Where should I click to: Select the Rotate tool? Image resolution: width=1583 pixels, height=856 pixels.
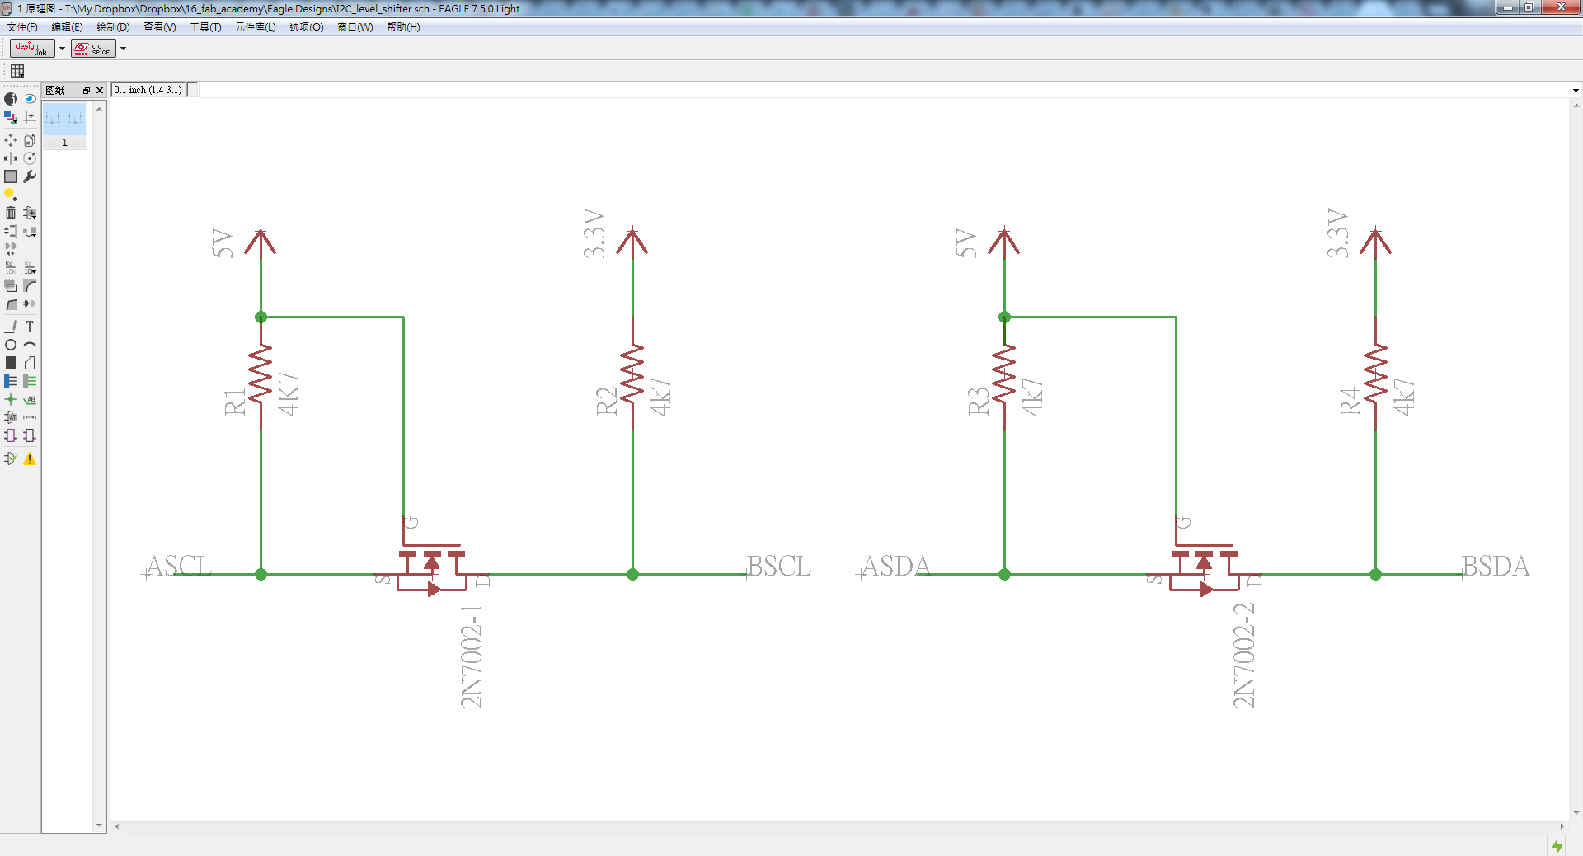pyautogui.click(x=30, y=158)
